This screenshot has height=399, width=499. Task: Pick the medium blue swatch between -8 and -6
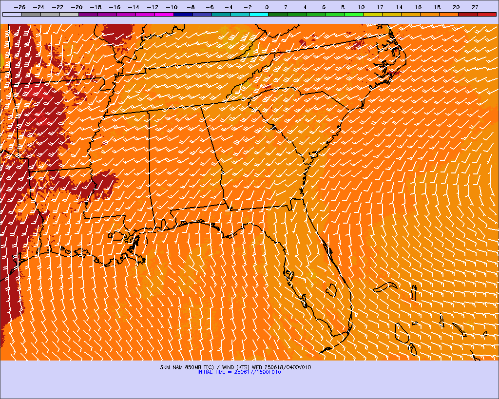click(x=202, y=14)
